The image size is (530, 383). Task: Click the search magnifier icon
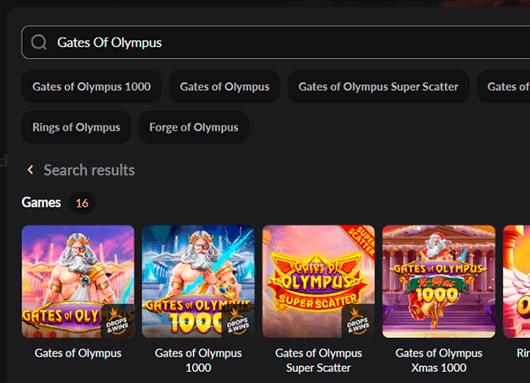pyautogui.click(x=39, y=43)
